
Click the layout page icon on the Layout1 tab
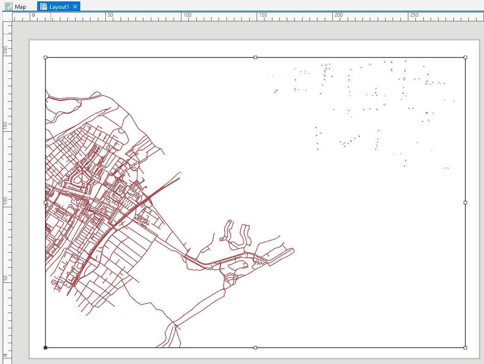[x=43, y=6]
